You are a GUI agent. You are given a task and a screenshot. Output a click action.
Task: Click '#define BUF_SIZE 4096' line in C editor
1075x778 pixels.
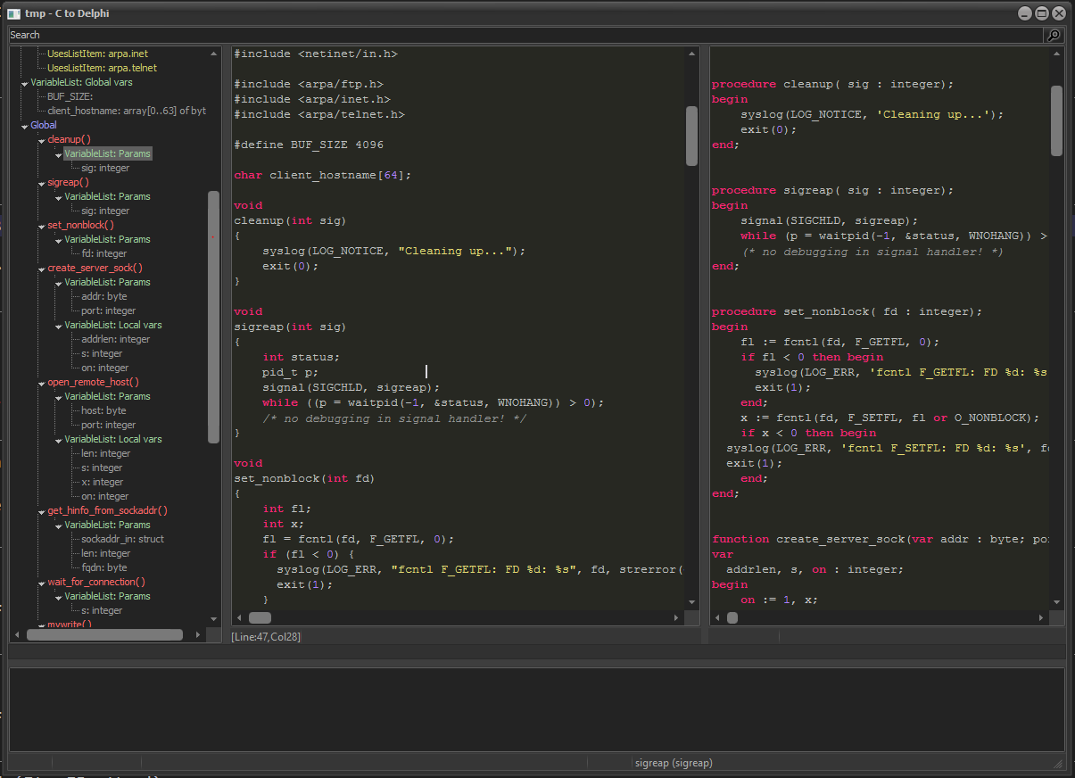(309, 145)
